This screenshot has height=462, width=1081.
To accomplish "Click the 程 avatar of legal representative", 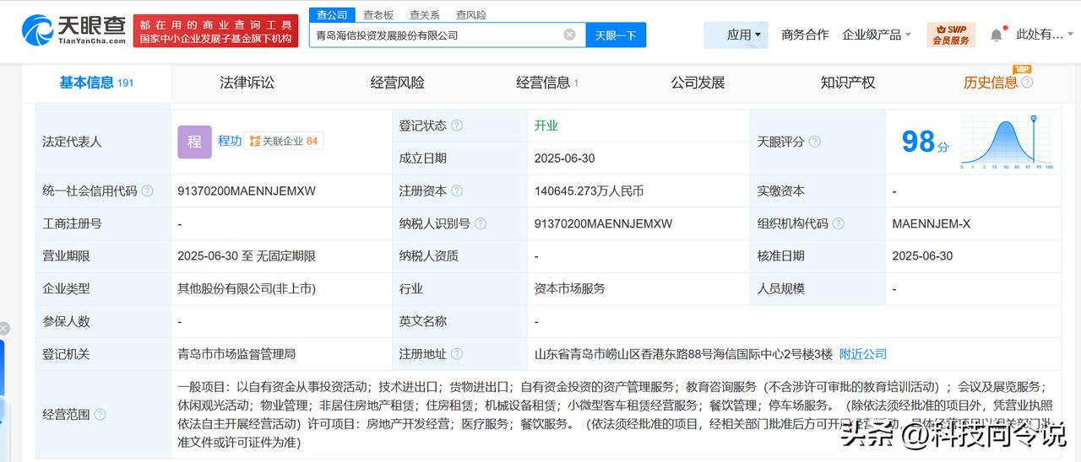I will pos(194,142).
